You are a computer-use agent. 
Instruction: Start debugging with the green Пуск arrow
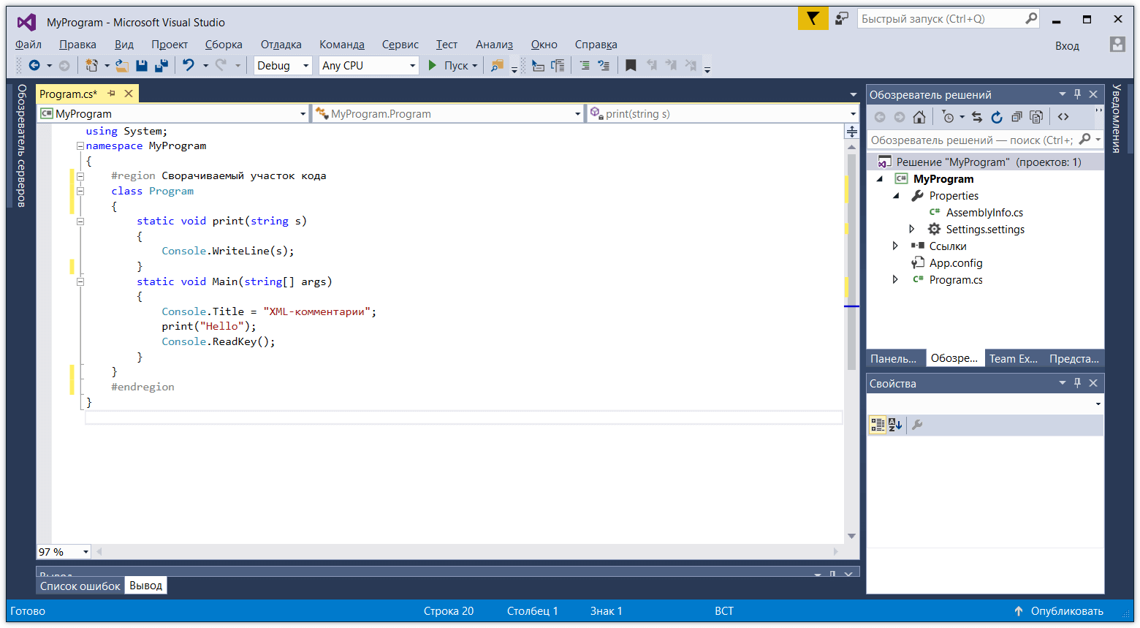(x=432, y=66)
